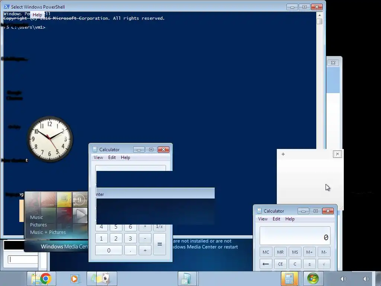Open Windows Media Player from the taskbar
The height and width of the screenshot is (286, 381).
pyautogui.click(x=74, y=279)
